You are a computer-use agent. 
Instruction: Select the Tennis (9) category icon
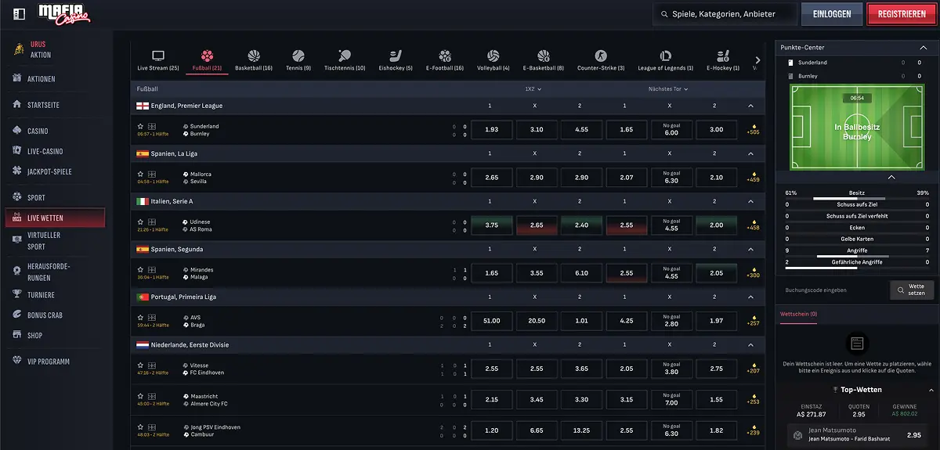click(x=298, y=56)
